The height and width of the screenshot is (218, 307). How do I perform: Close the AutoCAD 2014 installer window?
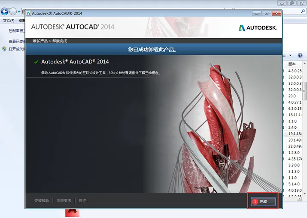coord(277,13)
